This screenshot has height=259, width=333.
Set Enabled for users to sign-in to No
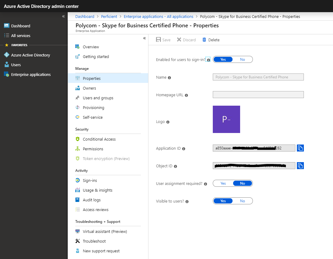pyautogui.click(x=243, y=60)
